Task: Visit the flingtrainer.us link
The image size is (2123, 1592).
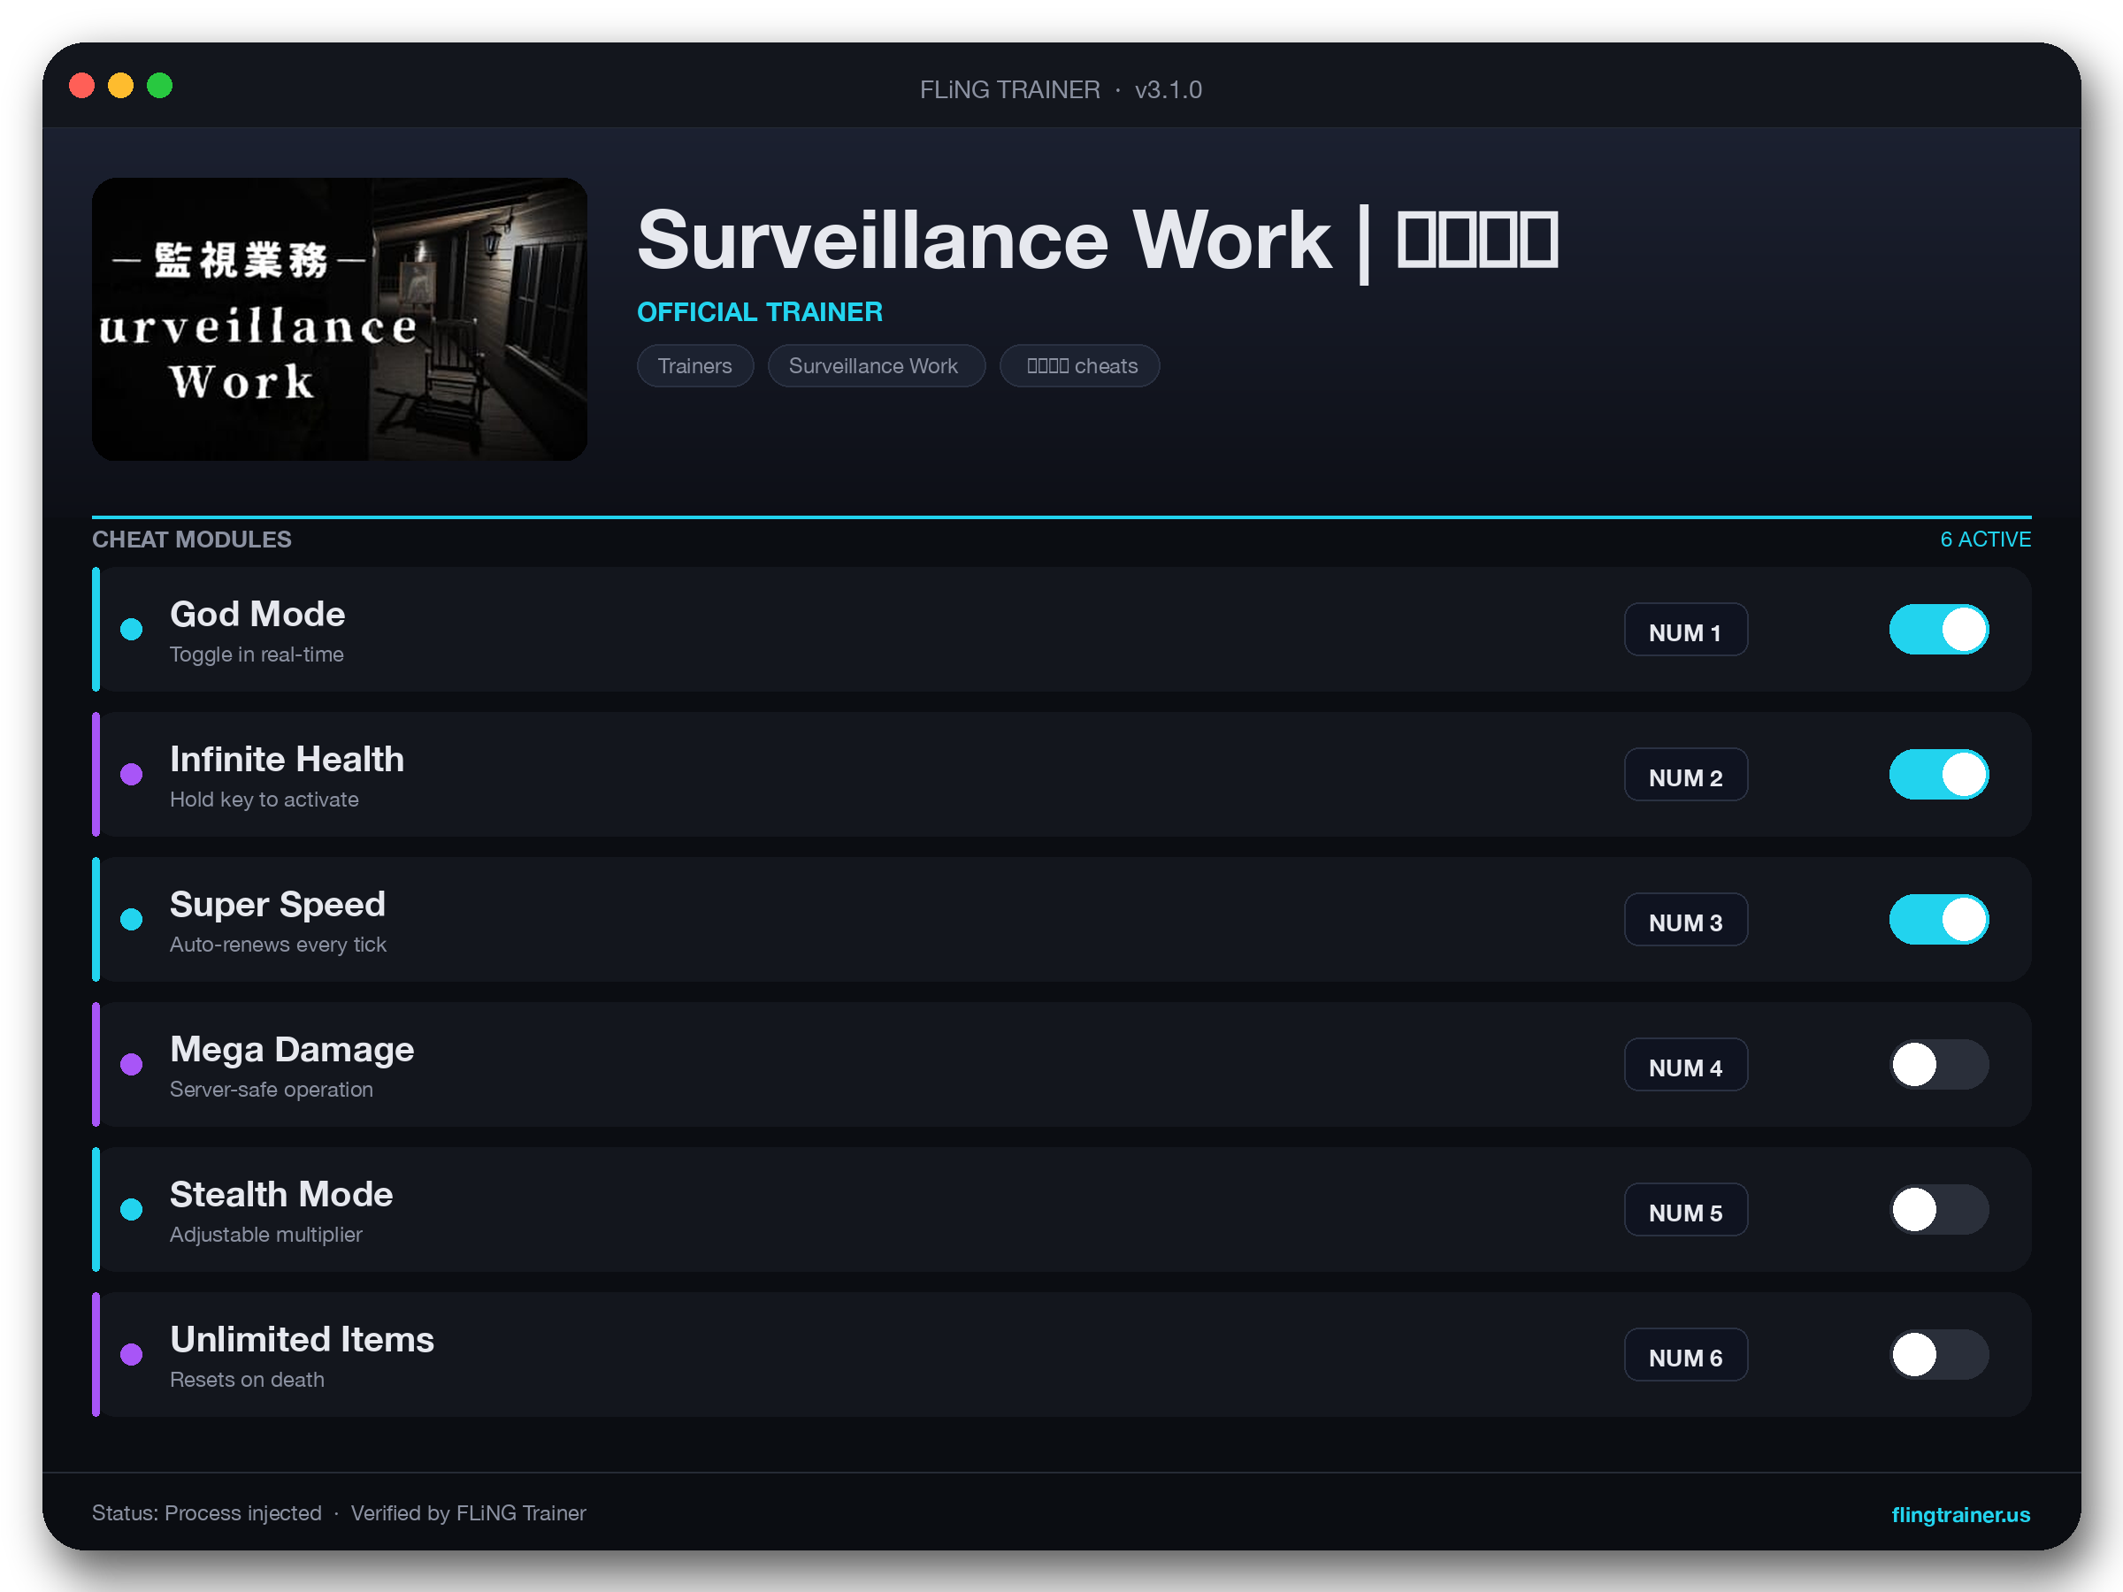Action: [1960, 1513]
